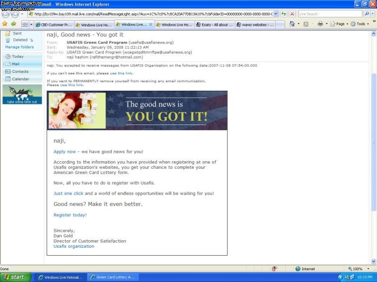Expand the Quick Tabs dropdown arrow
Screen dimensions: 377x282
click(x=31, y=24)
